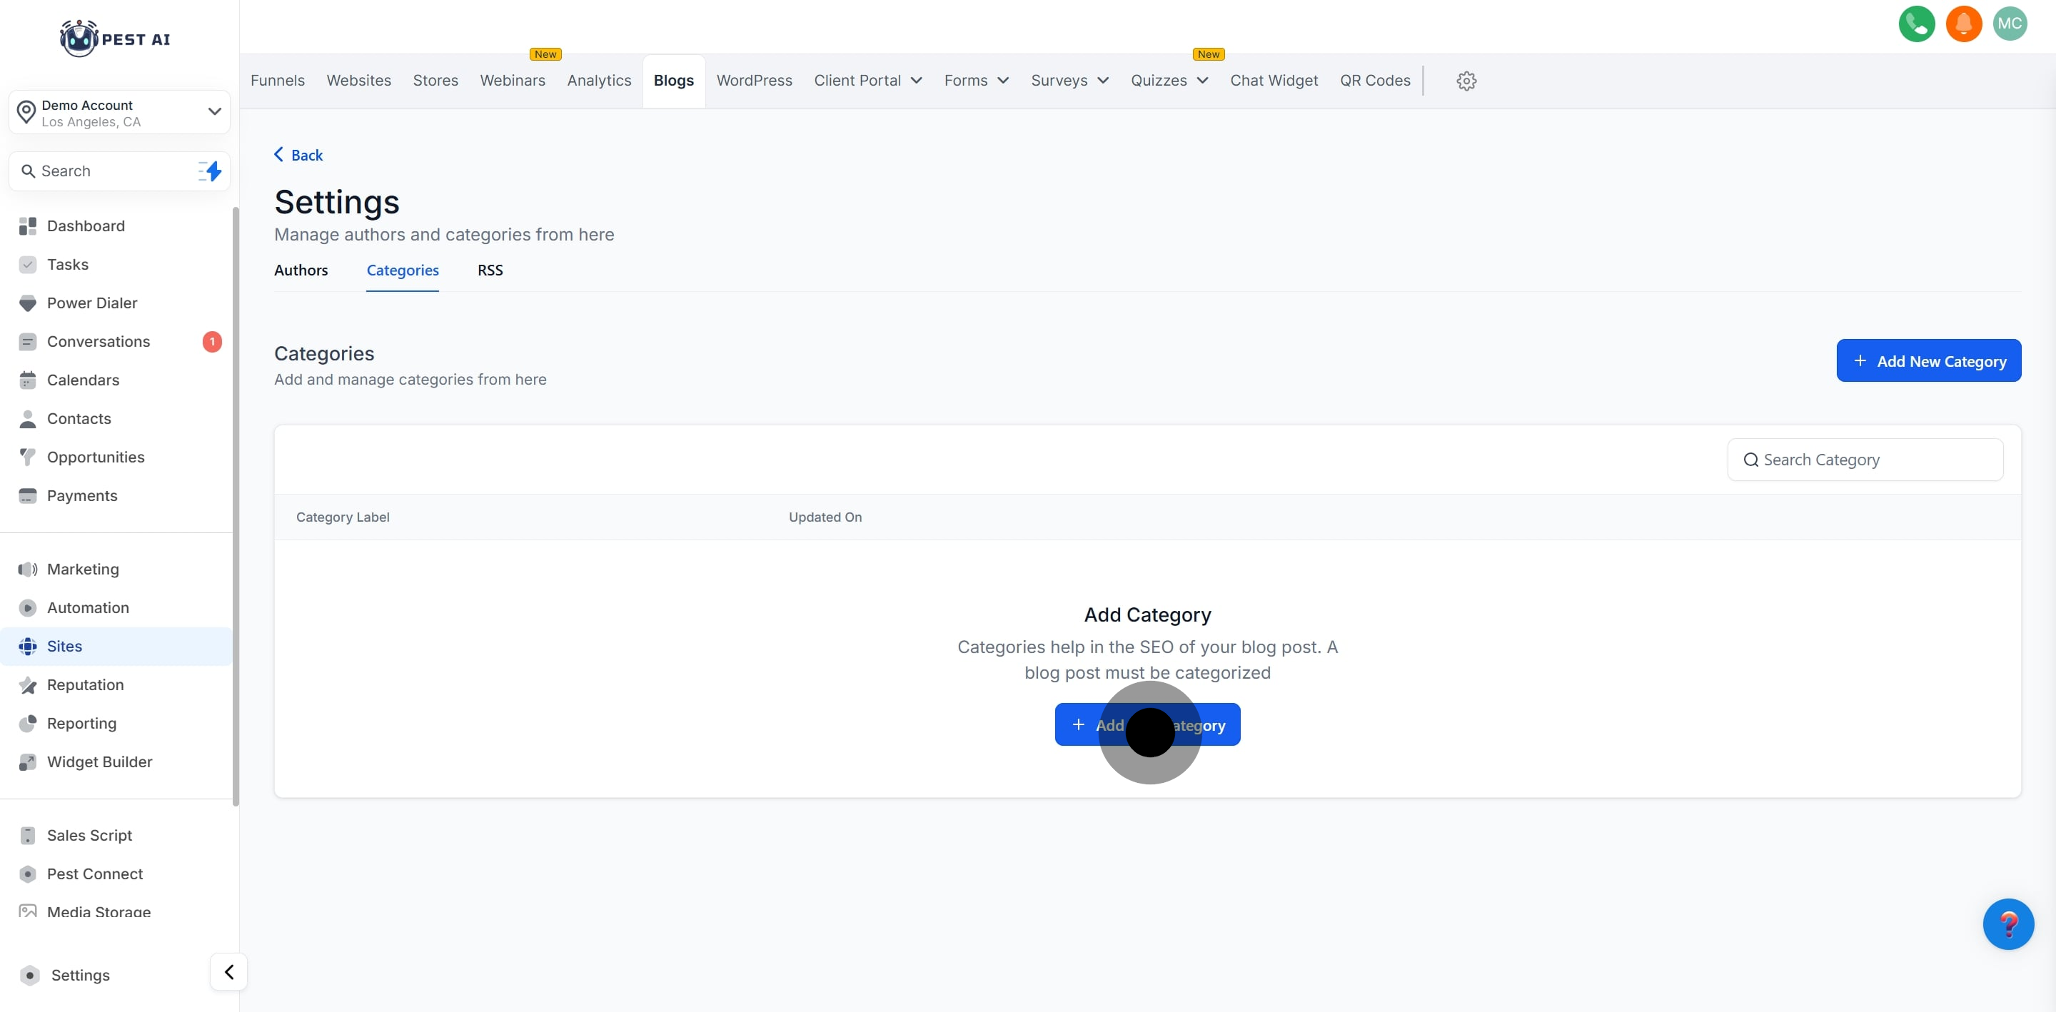Click the green phone call icon
Viewport: 2056px width, 1012px height.
click(x=1915, y=23)
